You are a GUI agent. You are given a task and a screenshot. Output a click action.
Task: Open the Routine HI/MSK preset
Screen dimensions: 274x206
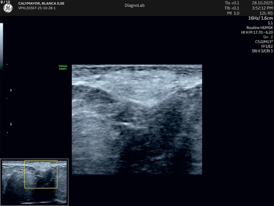[x=259, y=27]
